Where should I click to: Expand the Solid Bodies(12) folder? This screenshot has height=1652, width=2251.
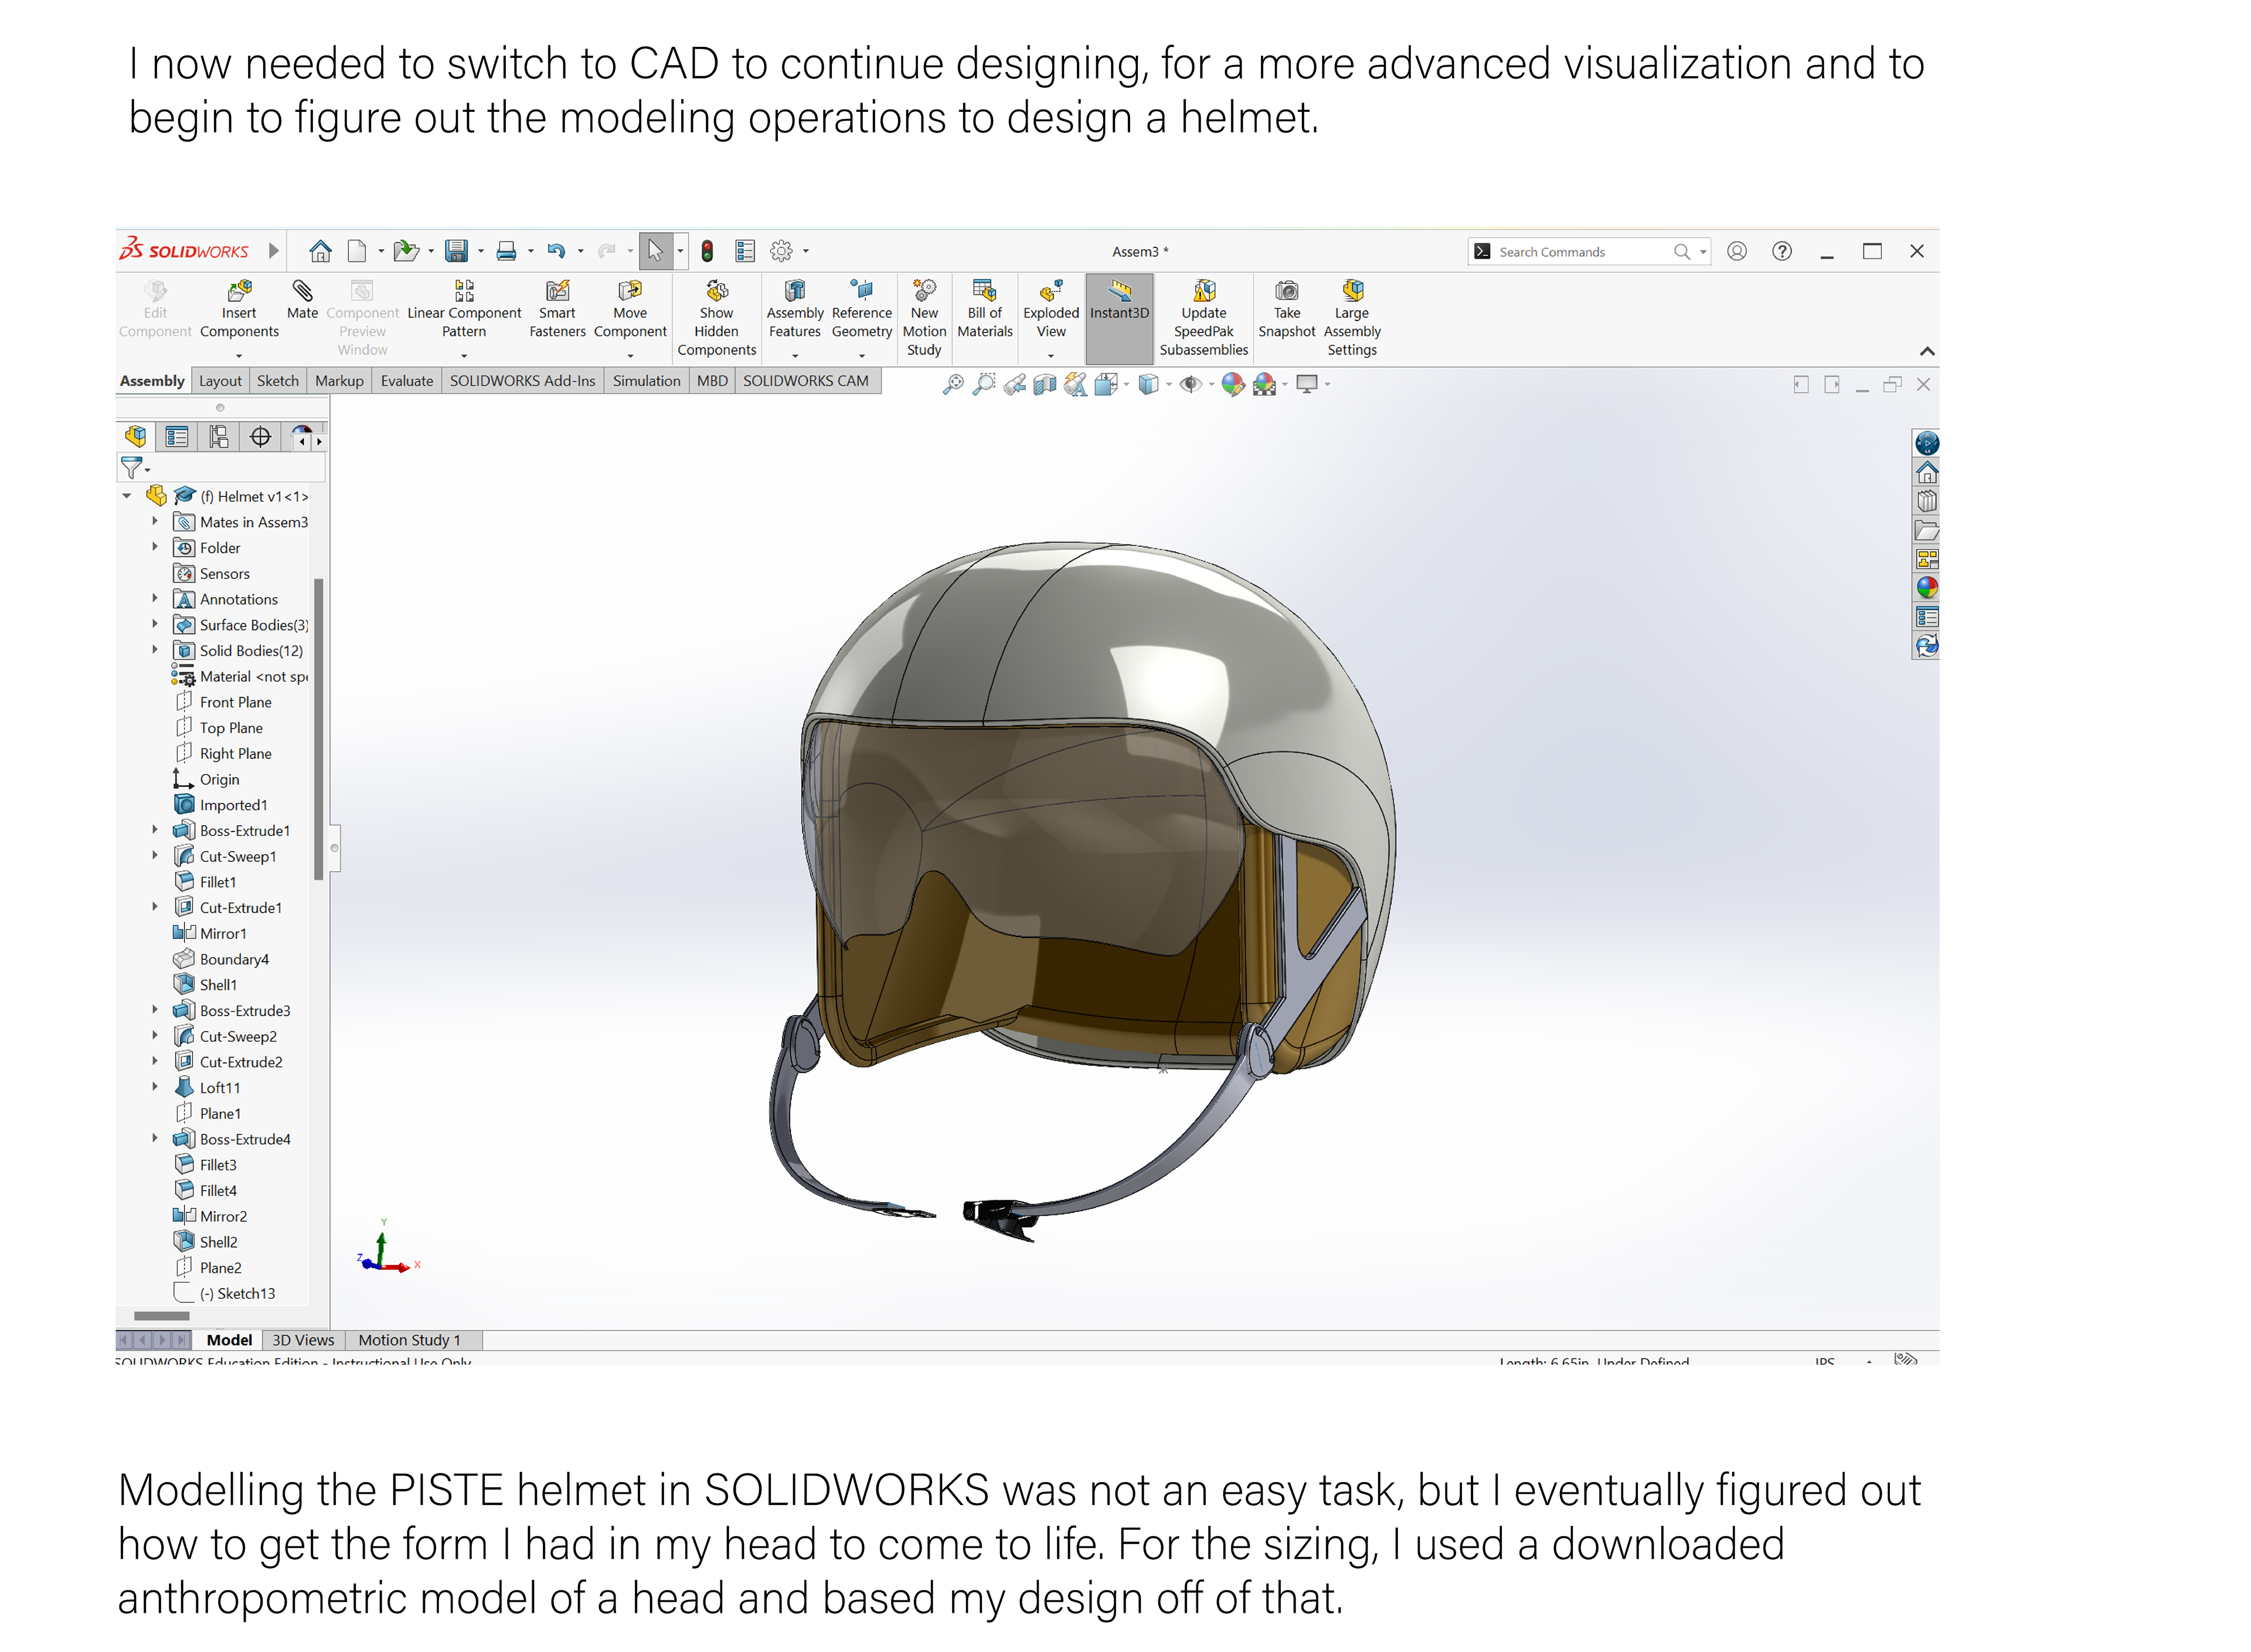point(155,650)
